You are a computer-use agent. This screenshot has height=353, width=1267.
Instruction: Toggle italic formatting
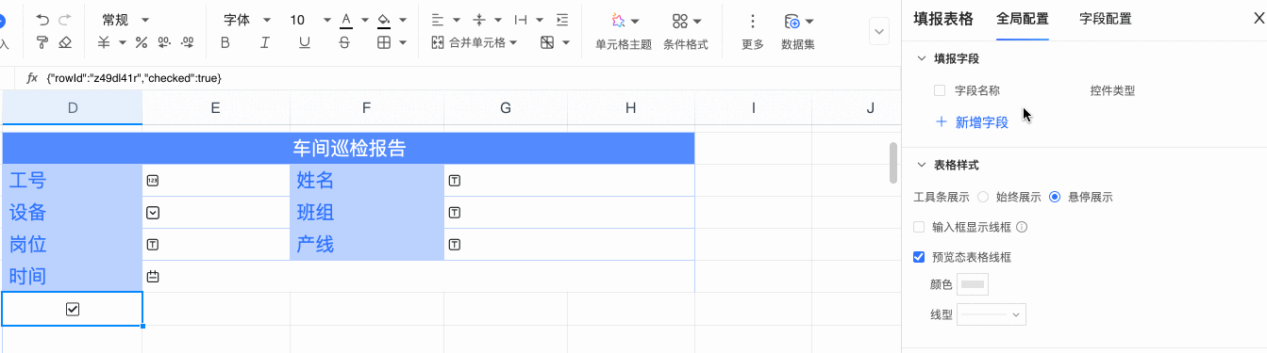[x=265, y=42]
